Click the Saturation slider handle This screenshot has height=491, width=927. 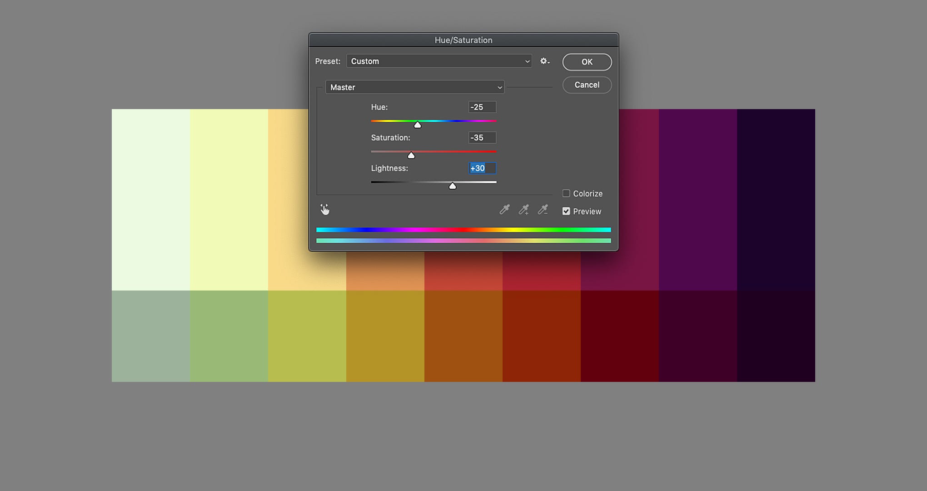(x=411, y=155)
